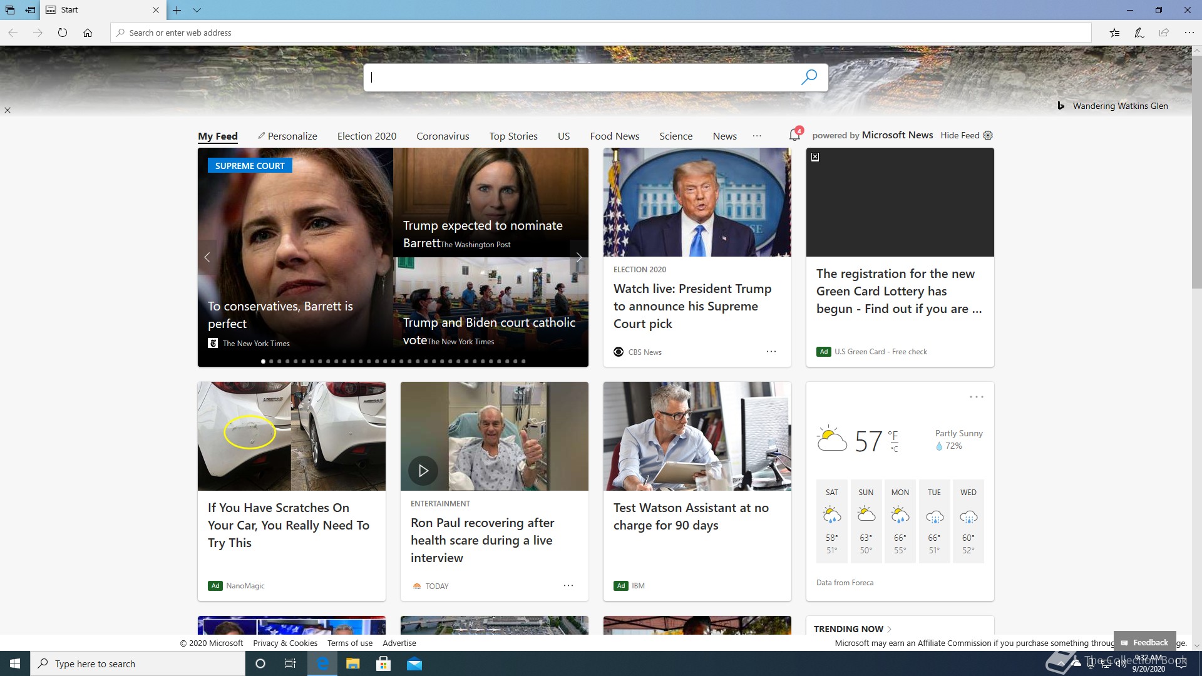
Task: Click Personalize to customize the feed
Action: 287,136
